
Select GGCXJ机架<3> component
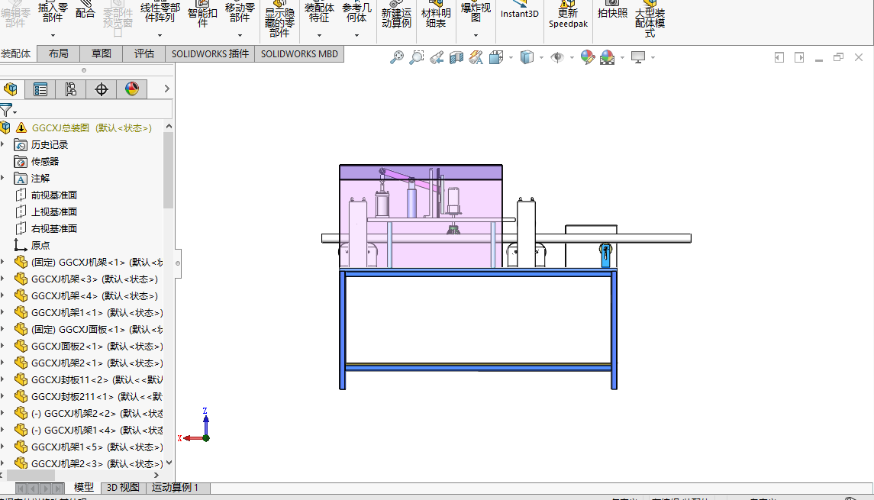point(94,279)
